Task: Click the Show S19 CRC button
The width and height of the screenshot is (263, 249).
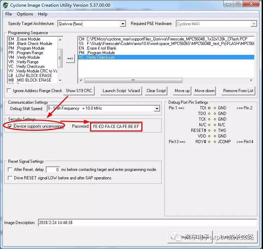Action: tap(79, 91)
